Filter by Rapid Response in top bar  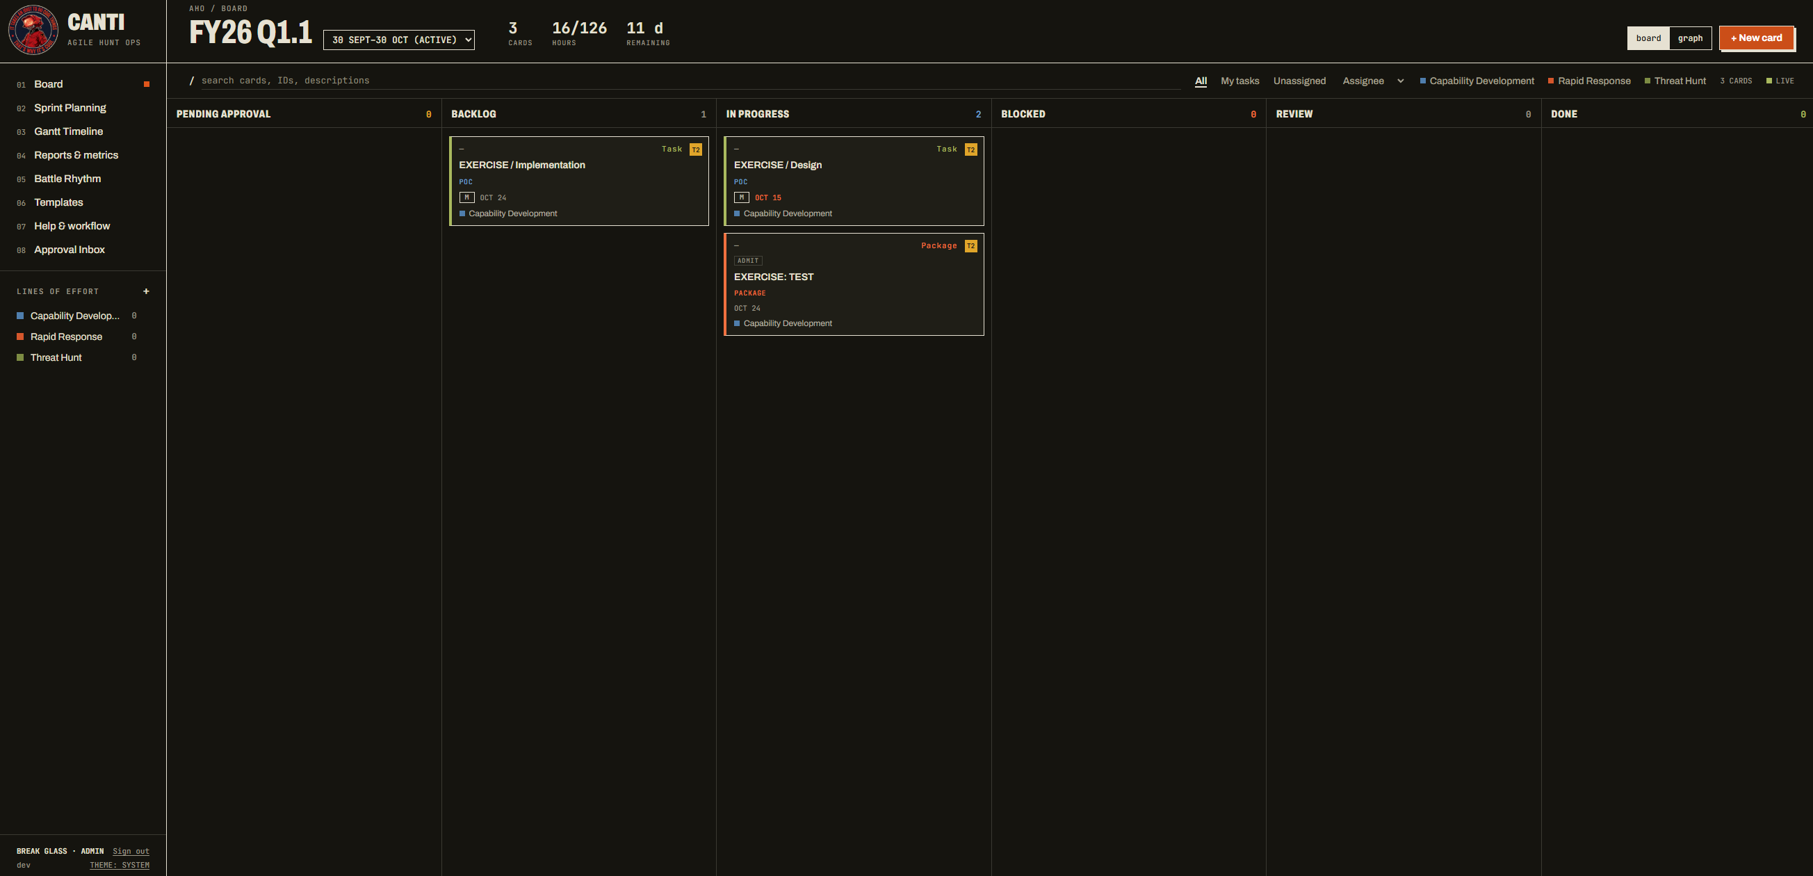click(x=1589, y=81)
